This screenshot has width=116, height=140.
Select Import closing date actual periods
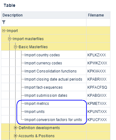(x=53, y=79)
